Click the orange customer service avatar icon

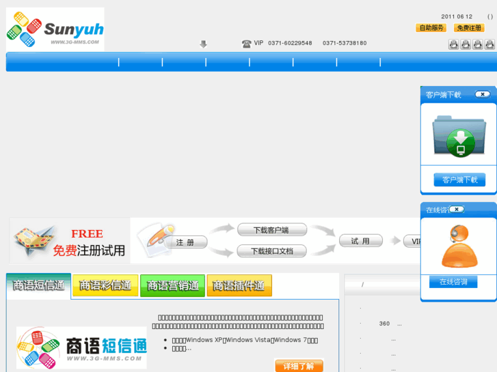click(x=459, y=246)
